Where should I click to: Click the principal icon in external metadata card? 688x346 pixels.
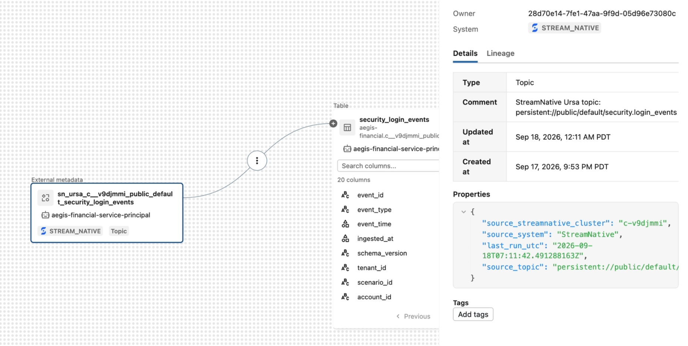(x=46, y=215)
